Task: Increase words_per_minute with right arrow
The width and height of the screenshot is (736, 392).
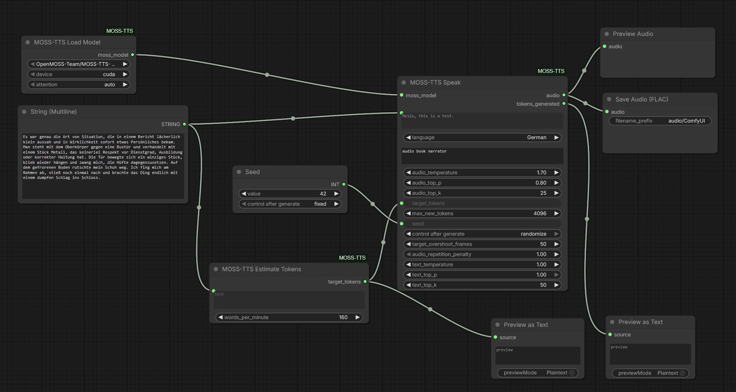Action: pyautogui.click(x=357, y=317)
